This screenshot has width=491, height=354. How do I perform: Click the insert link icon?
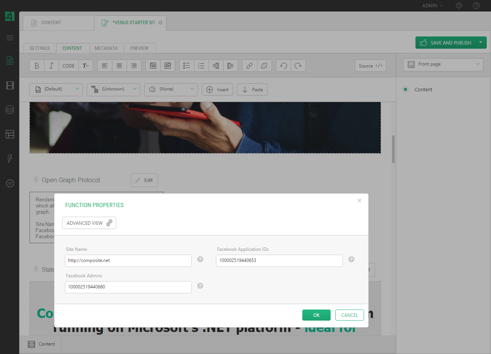point(249,66)
